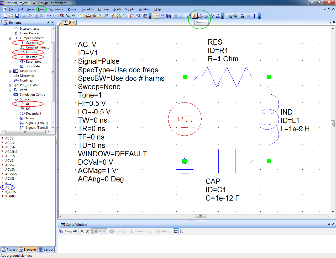Expand the MeasDevice tree node
This screenshot has height=258, width=336.
pos(10,71)
